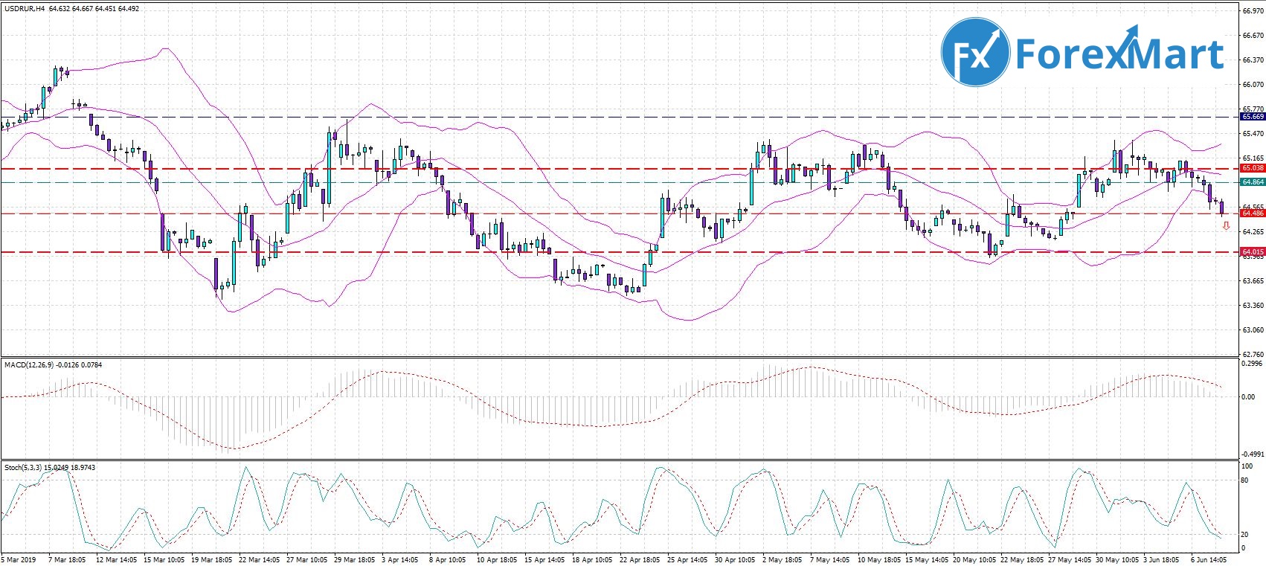The width and height of the screenshot is (1266, 566).
Task: Select the red 64.015 support price label
Action: click(1253, 252)
